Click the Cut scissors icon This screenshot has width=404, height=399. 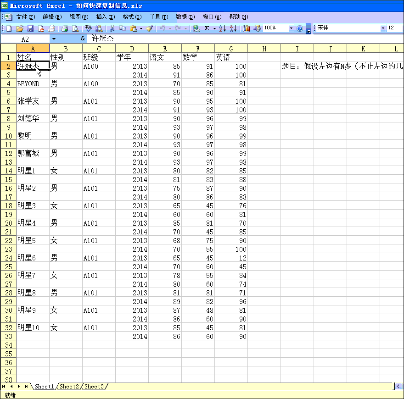click(112, 28)
